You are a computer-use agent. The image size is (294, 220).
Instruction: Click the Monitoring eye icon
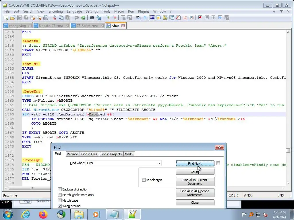click(x=192, y=17)
